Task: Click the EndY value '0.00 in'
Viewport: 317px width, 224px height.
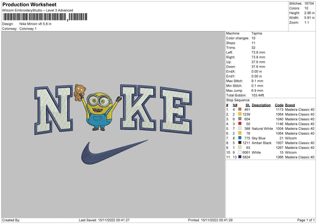Action: 257,76
